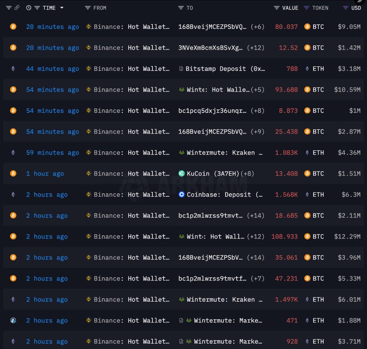Click the expand icon in top-right corner
This screenshot has height=349, width=367.
[x=360, y=1]
